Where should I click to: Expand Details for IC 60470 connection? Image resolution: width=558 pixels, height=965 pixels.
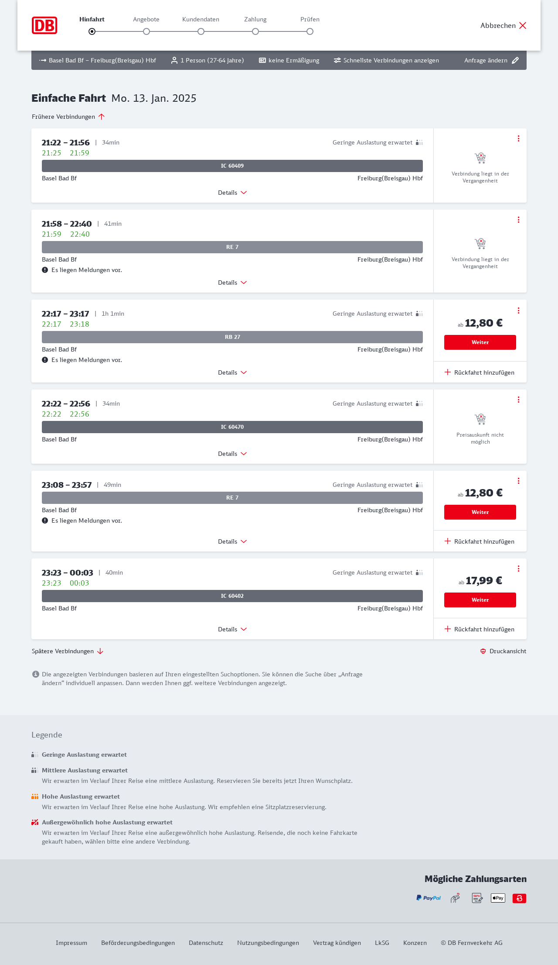pos(232,454)
